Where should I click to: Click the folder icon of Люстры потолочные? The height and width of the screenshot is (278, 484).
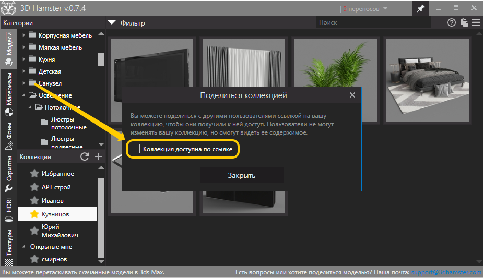click(45, 123)
